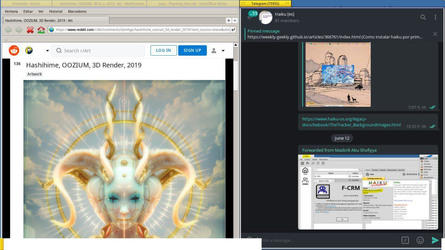Click the 5:07 A. M. message timestamp

coord(418,107)
